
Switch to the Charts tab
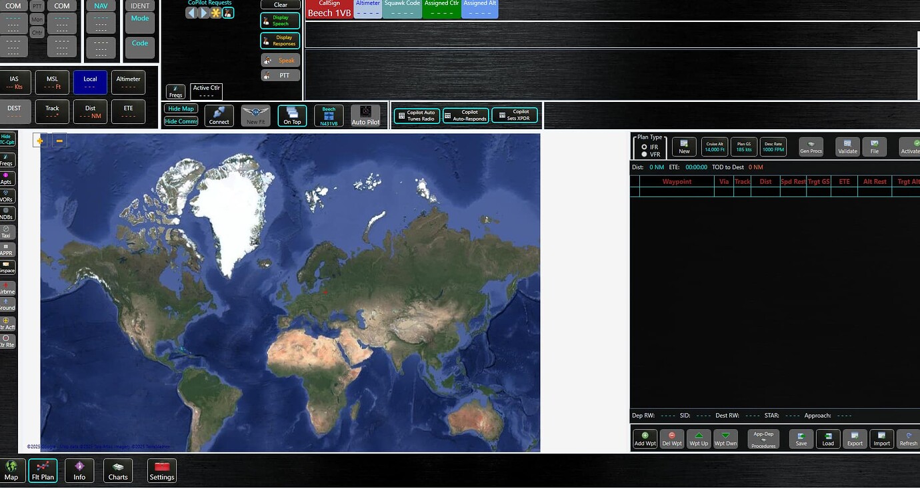pyautogui.click(x=118, y=470)
